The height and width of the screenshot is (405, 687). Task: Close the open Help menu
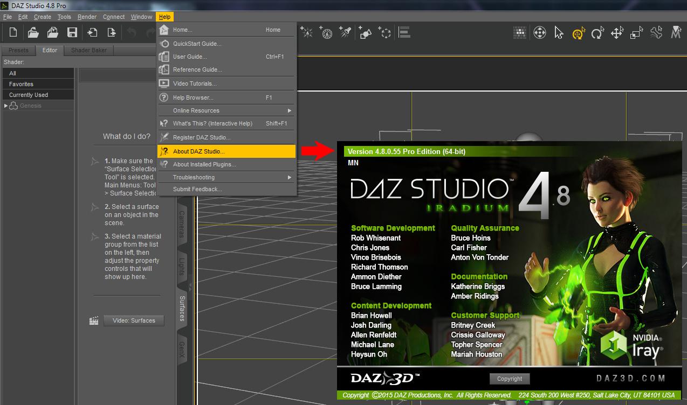(x=164, y=17)
